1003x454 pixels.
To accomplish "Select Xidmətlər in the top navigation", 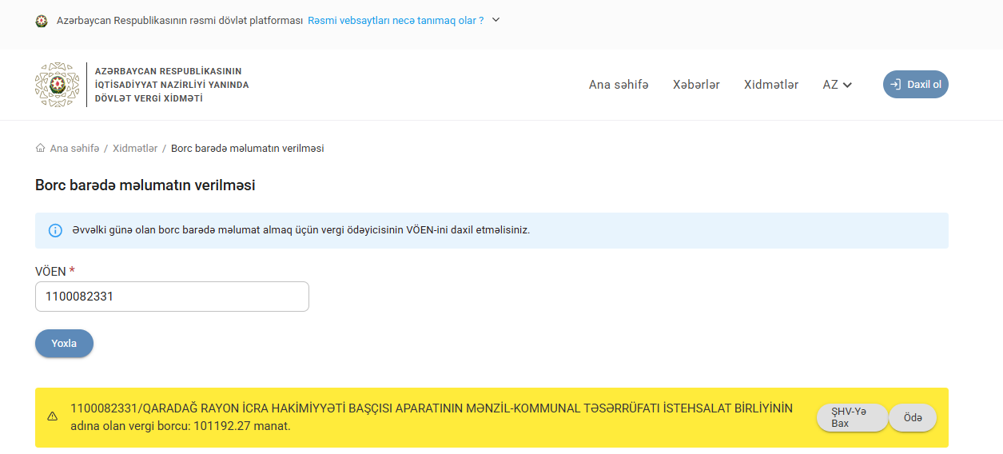I will [770, 85].
